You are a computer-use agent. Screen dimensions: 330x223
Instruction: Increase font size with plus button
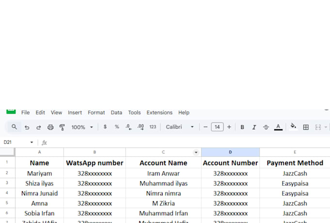pos(229,127)
